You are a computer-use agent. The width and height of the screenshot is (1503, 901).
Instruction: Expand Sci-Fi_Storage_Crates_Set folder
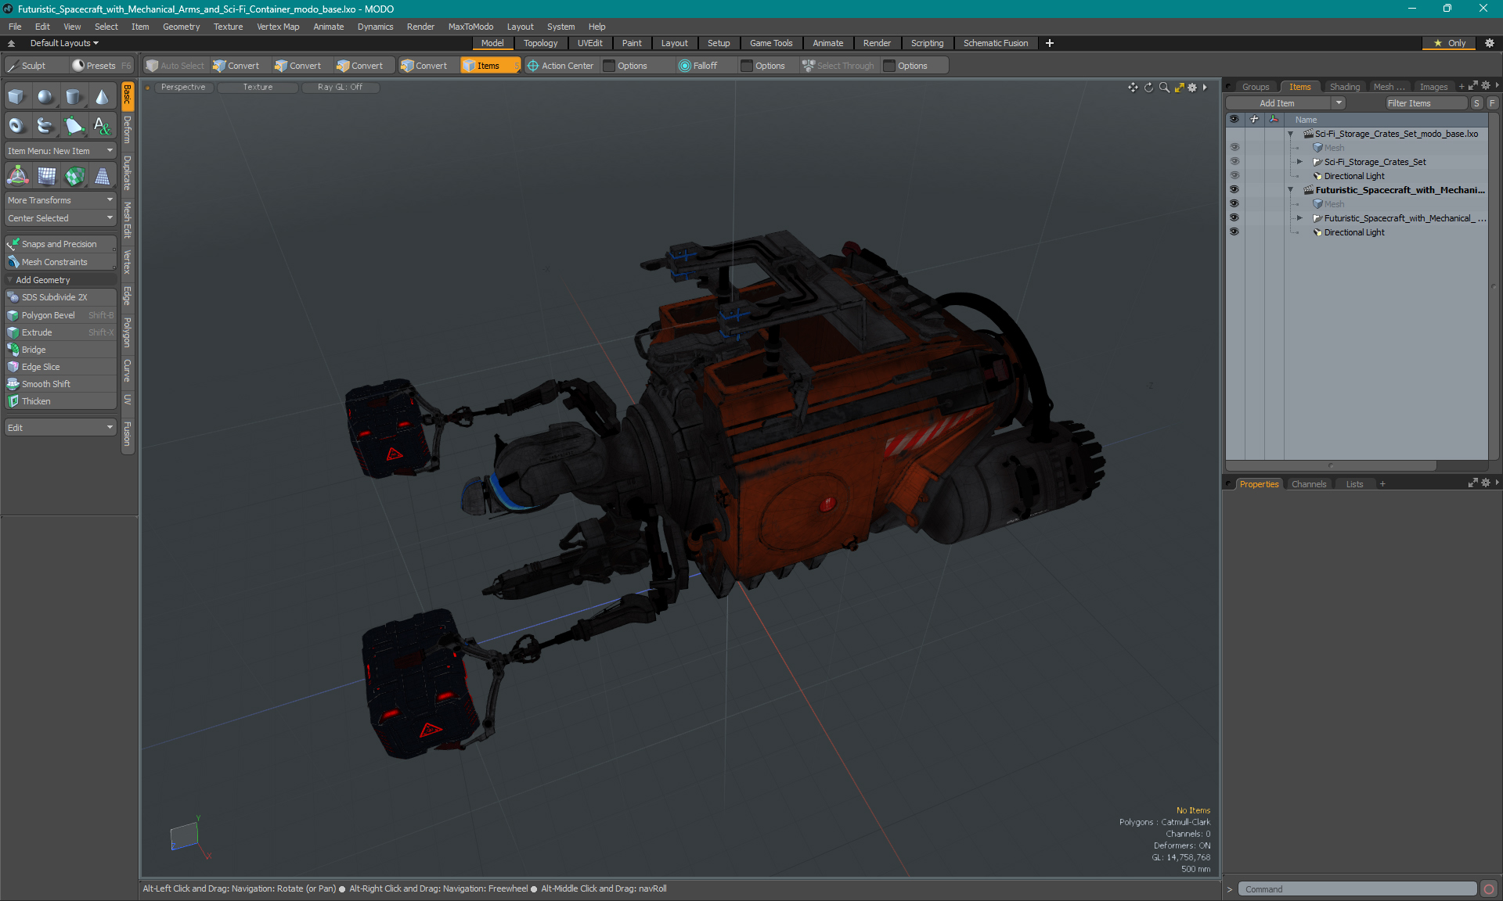click(x=1299, y=162)
